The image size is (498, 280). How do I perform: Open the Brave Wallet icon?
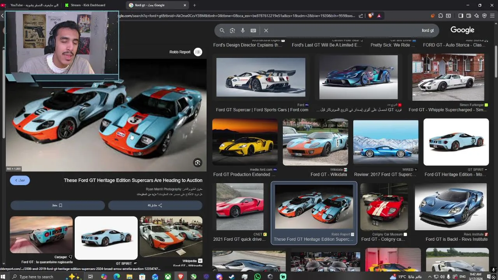(x=469, y=16)
